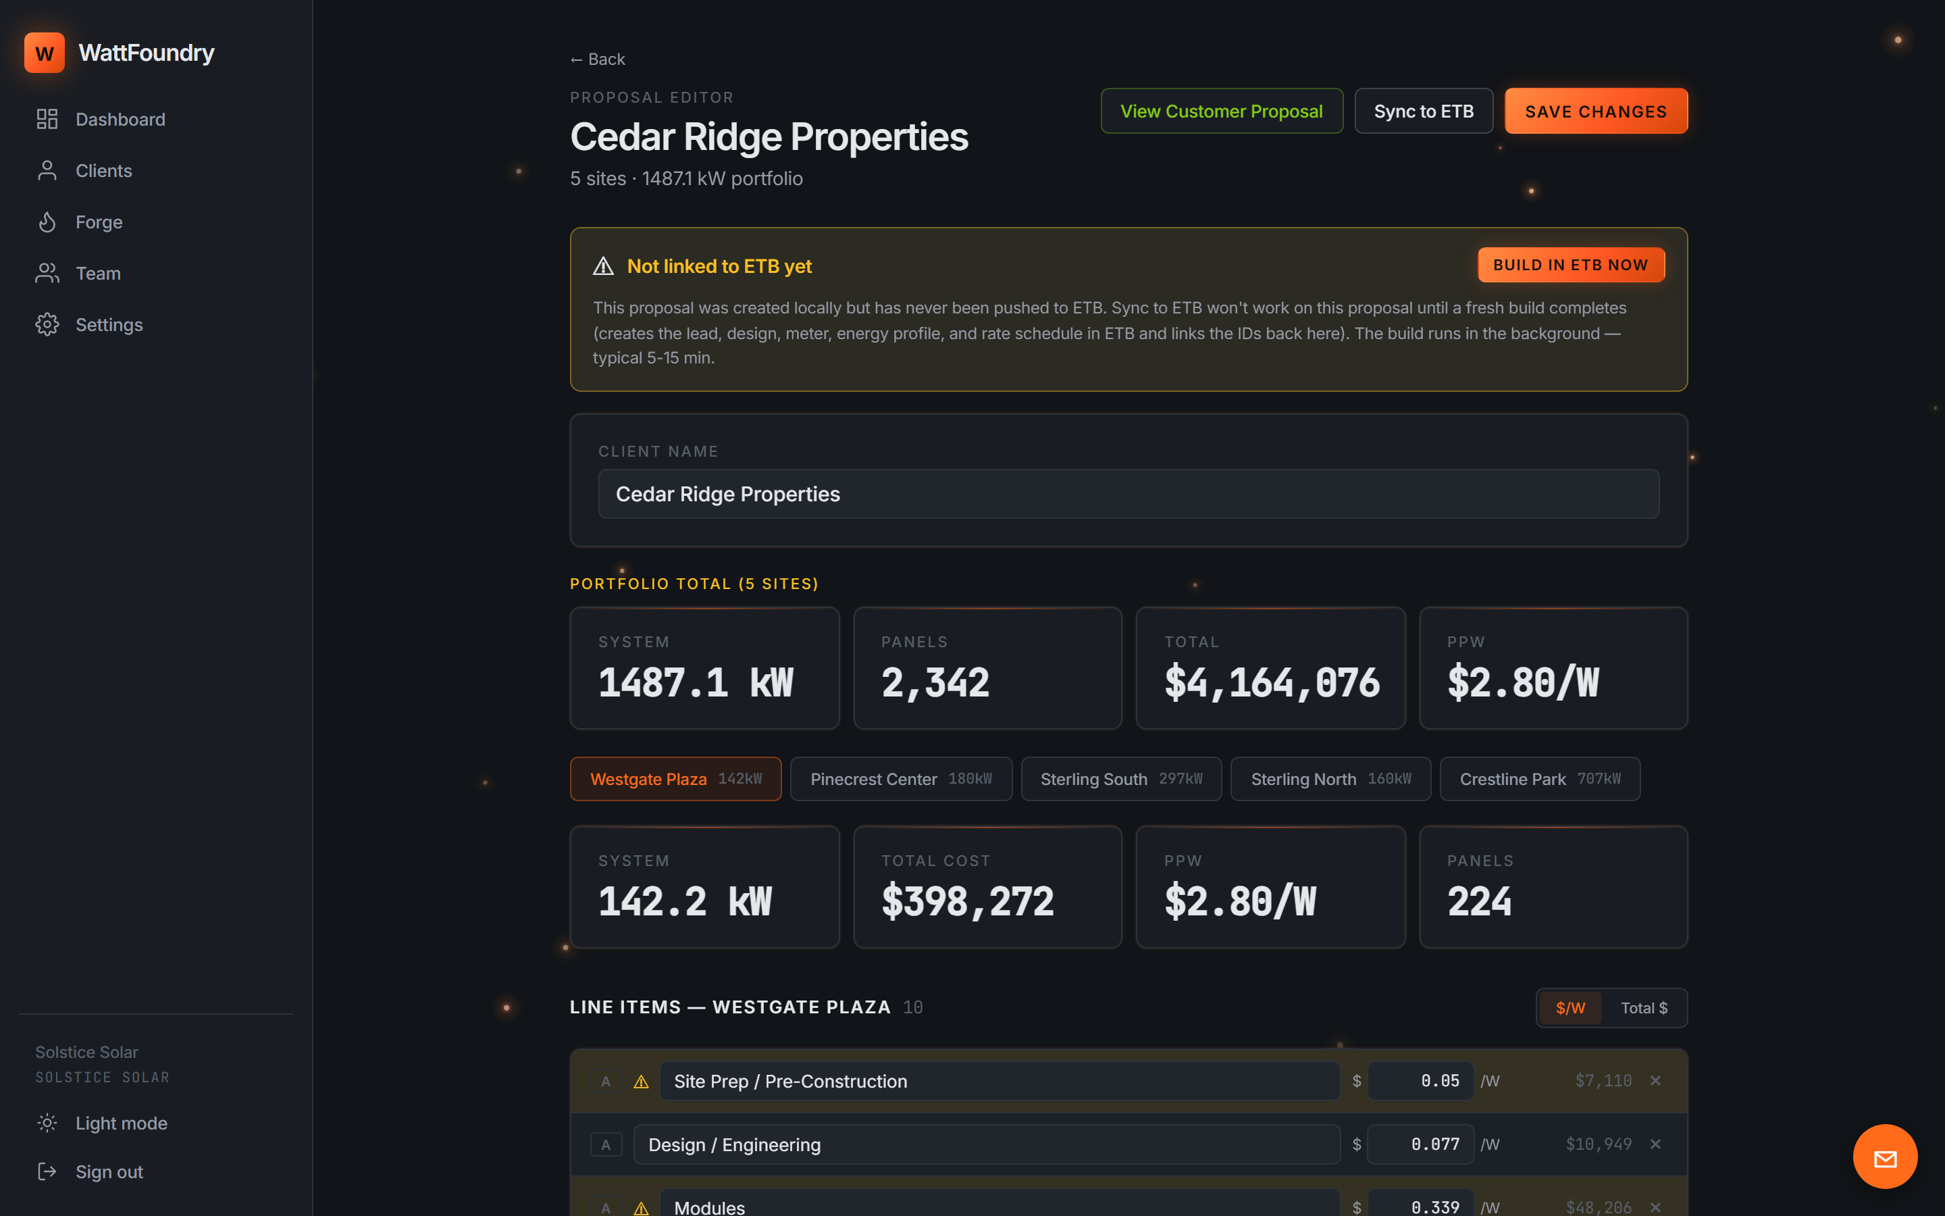Remove the Site Prep / Pre-Construction line item
This screenshot has width=1945, height=1216.
pyautogui.click(x=1656, y=1081)
